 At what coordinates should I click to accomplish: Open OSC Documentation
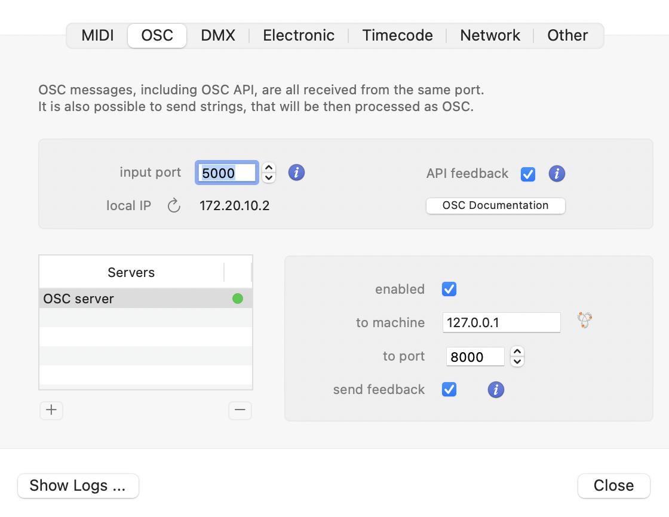pyautogui.click(x=495, y=205)
